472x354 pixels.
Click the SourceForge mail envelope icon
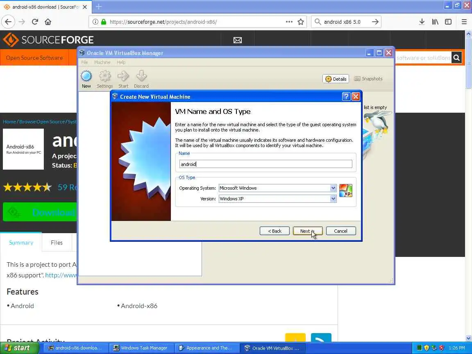(238, 40)
